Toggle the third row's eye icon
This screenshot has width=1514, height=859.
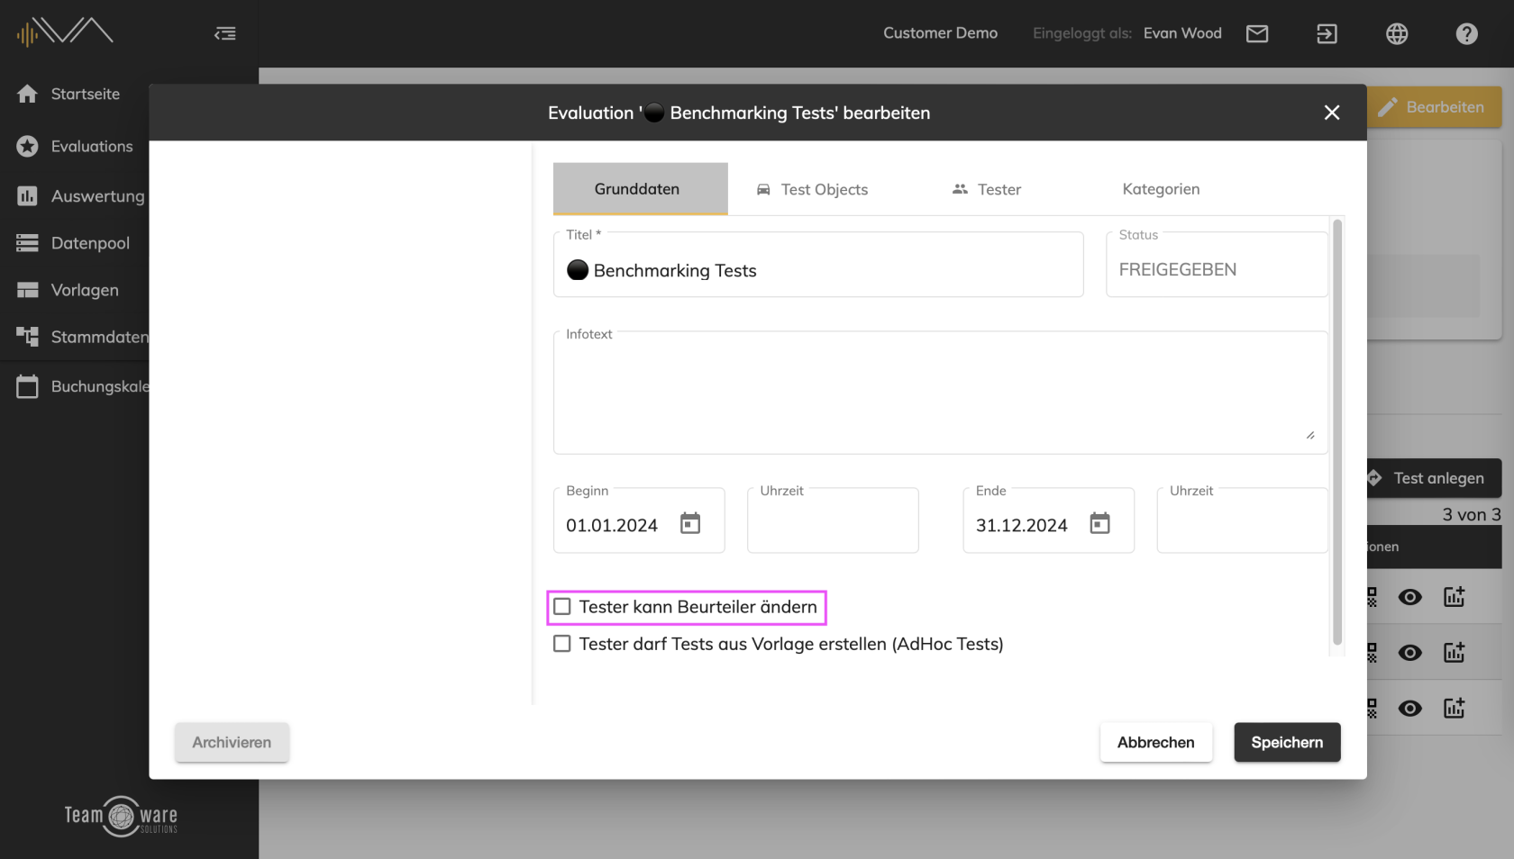click(1410, 709)
